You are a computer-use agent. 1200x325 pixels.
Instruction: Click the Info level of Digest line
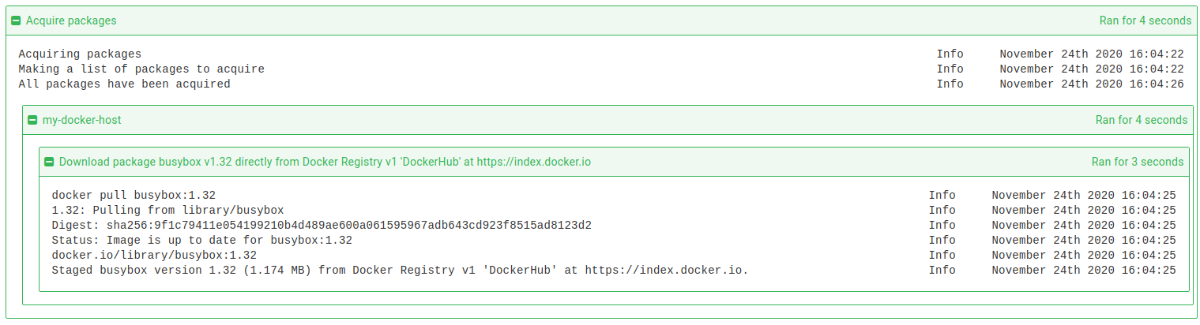pos(942,225)
